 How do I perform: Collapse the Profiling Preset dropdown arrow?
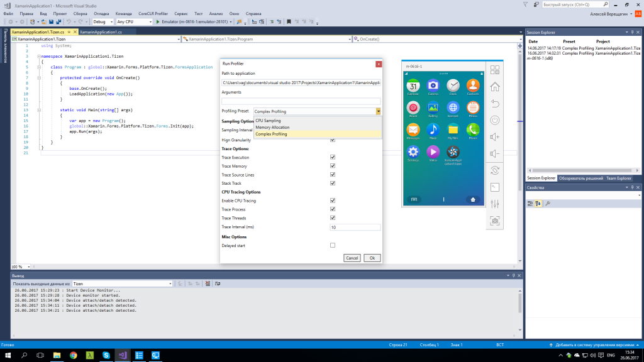click(378, 111)
